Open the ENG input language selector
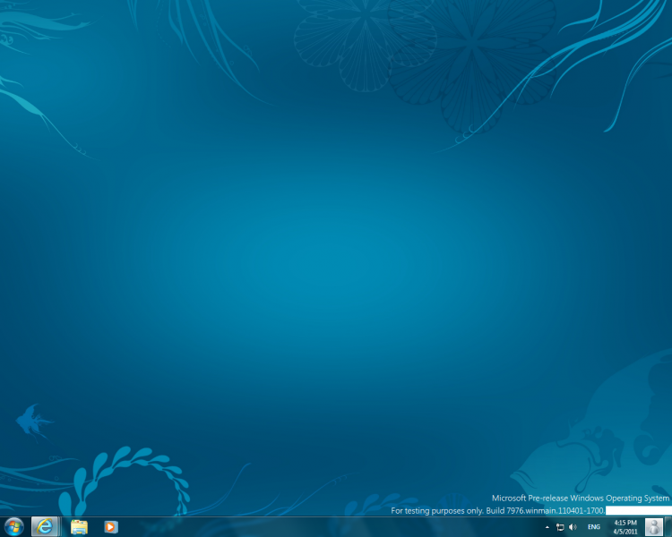The width and height of the screenshot is (672, 537). coord(593,527)
